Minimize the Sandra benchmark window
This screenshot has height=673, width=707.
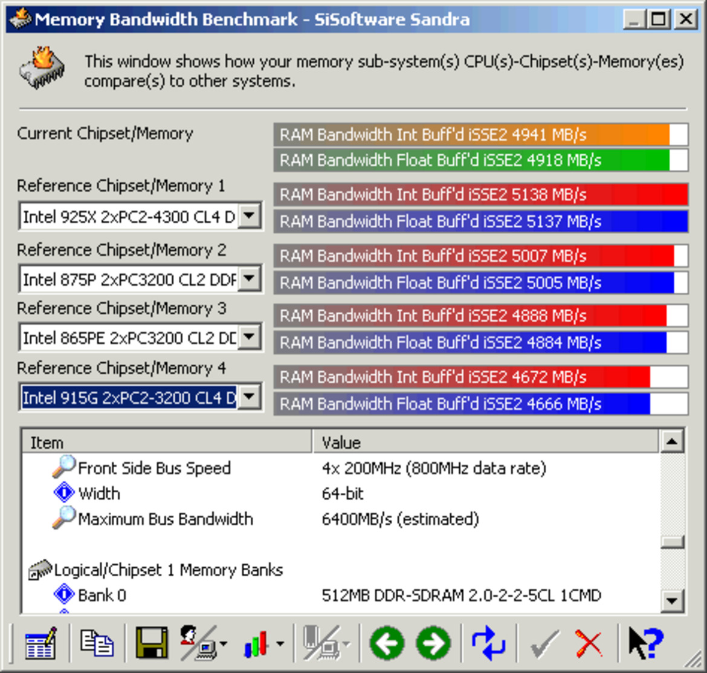pyautogui.click(x=634, y=19)
